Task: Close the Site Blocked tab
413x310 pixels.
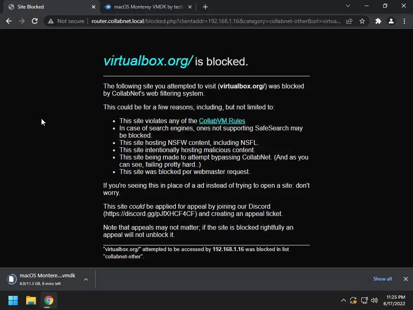Action: pos(94,7)
